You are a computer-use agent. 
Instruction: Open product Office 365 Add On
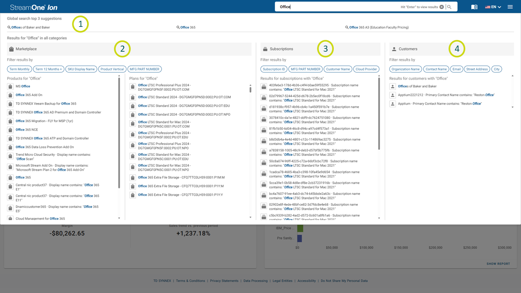pyautogui.click(x=29, y=95)
